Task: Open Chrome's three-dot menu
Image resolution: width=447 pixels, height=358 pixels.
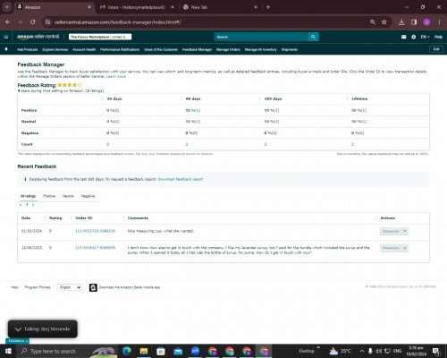Action: click(439, 22)
